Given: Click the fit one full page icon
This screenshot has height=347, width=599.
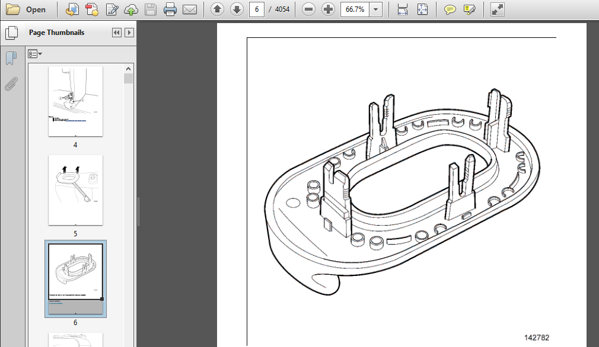Looking at the screenshot, I should point(422,9).
